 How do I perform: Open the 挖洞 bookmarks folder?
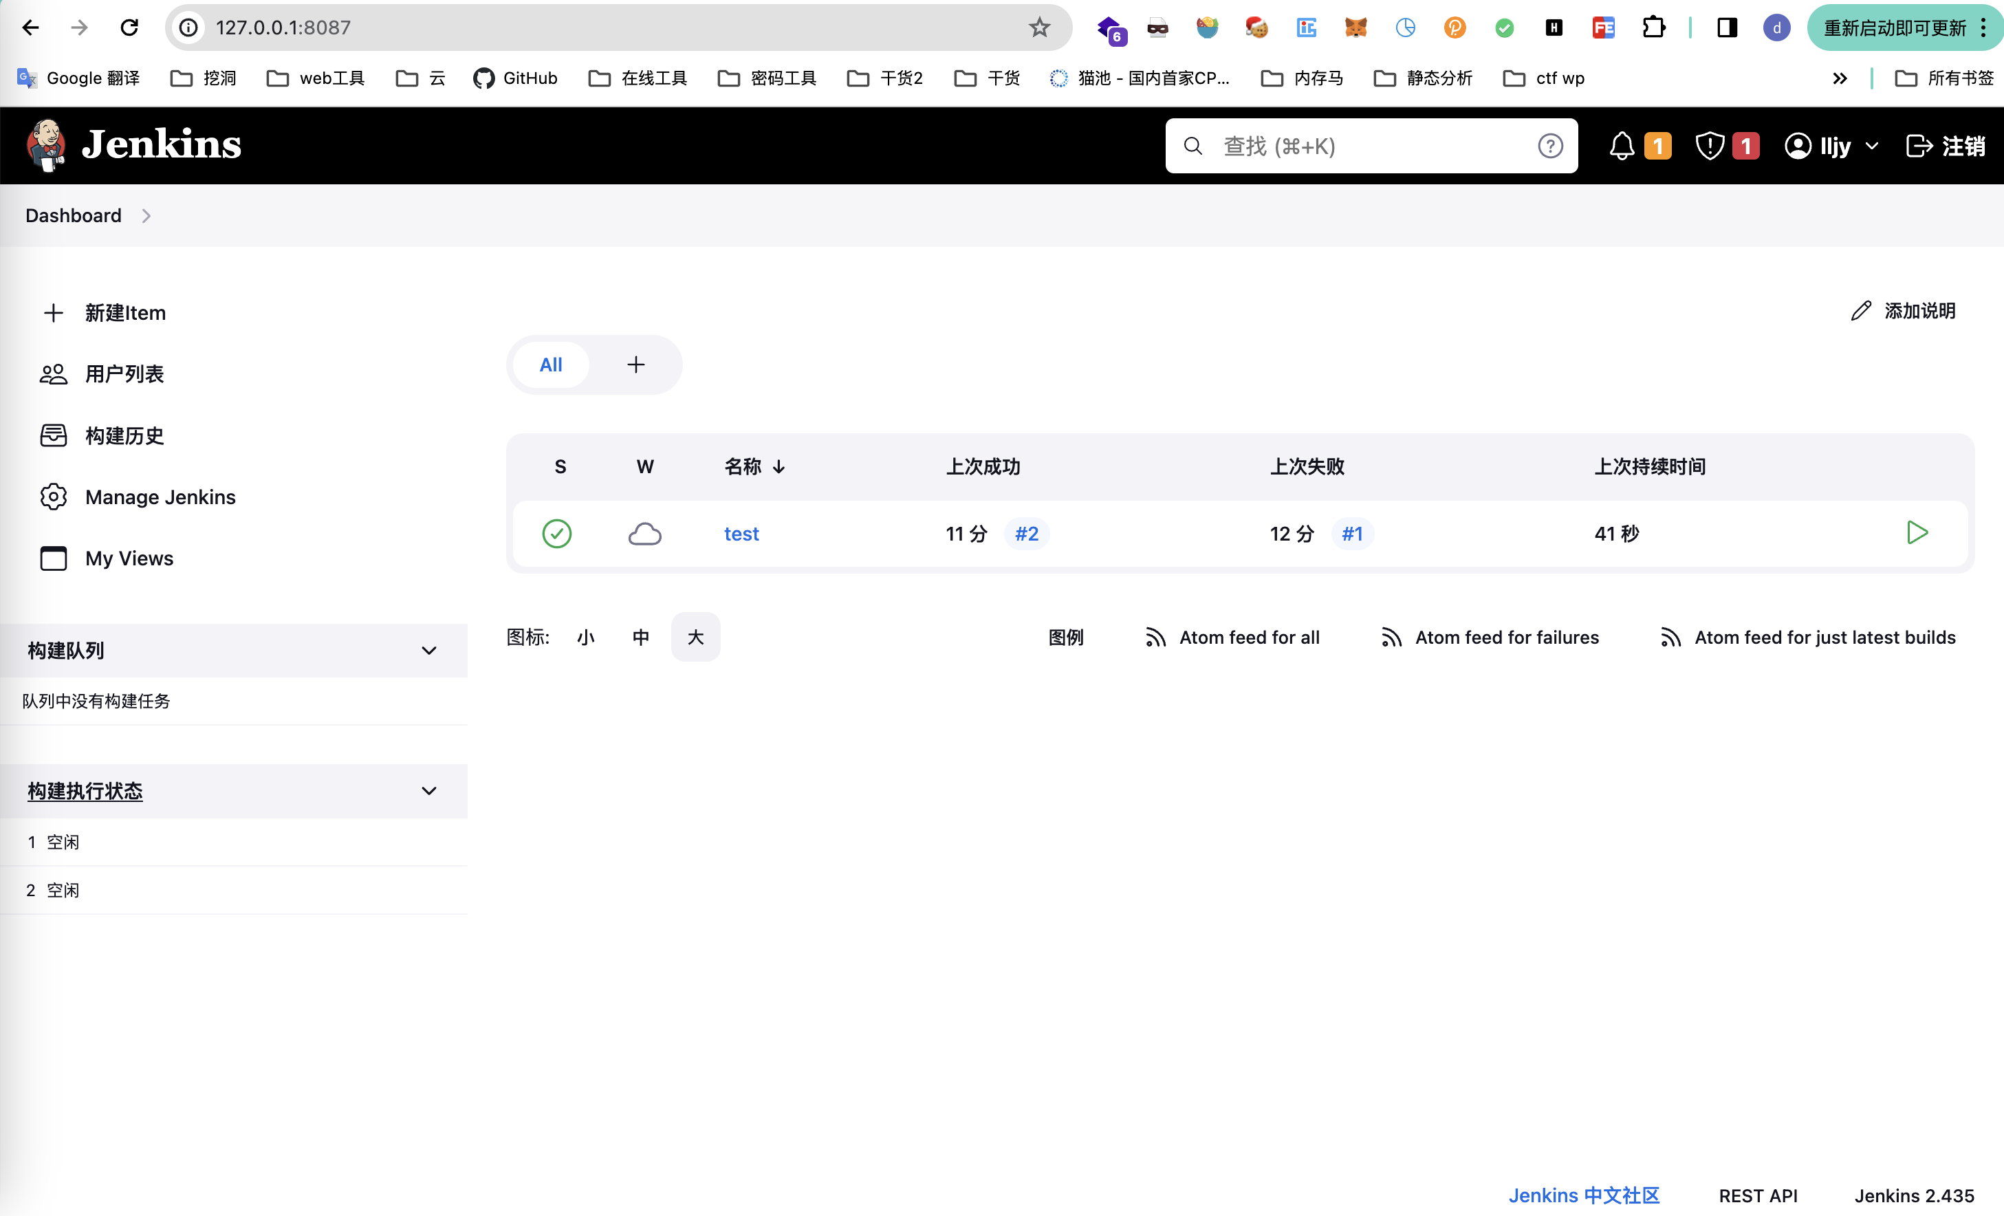coord(204,78)
